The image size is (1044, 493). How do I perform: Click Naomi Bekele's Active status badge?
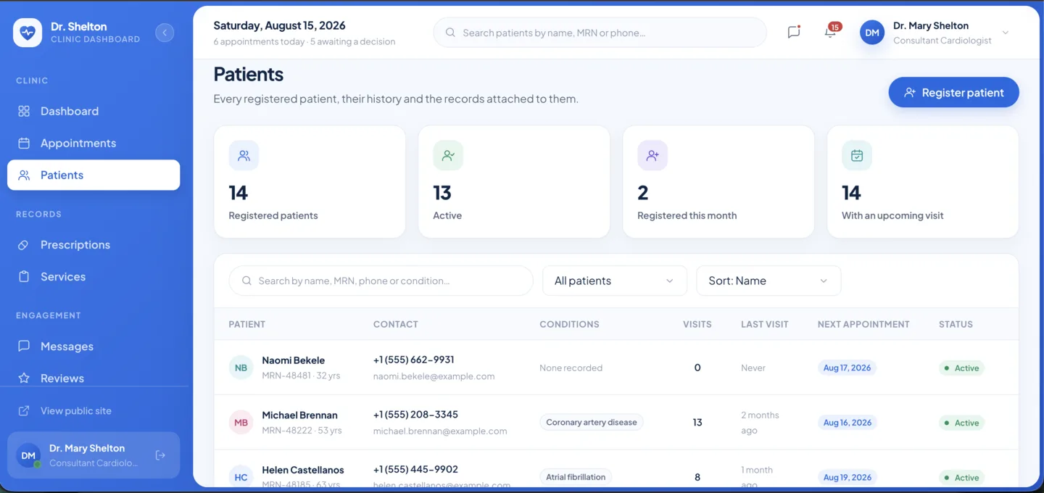[x=962, y=368]
